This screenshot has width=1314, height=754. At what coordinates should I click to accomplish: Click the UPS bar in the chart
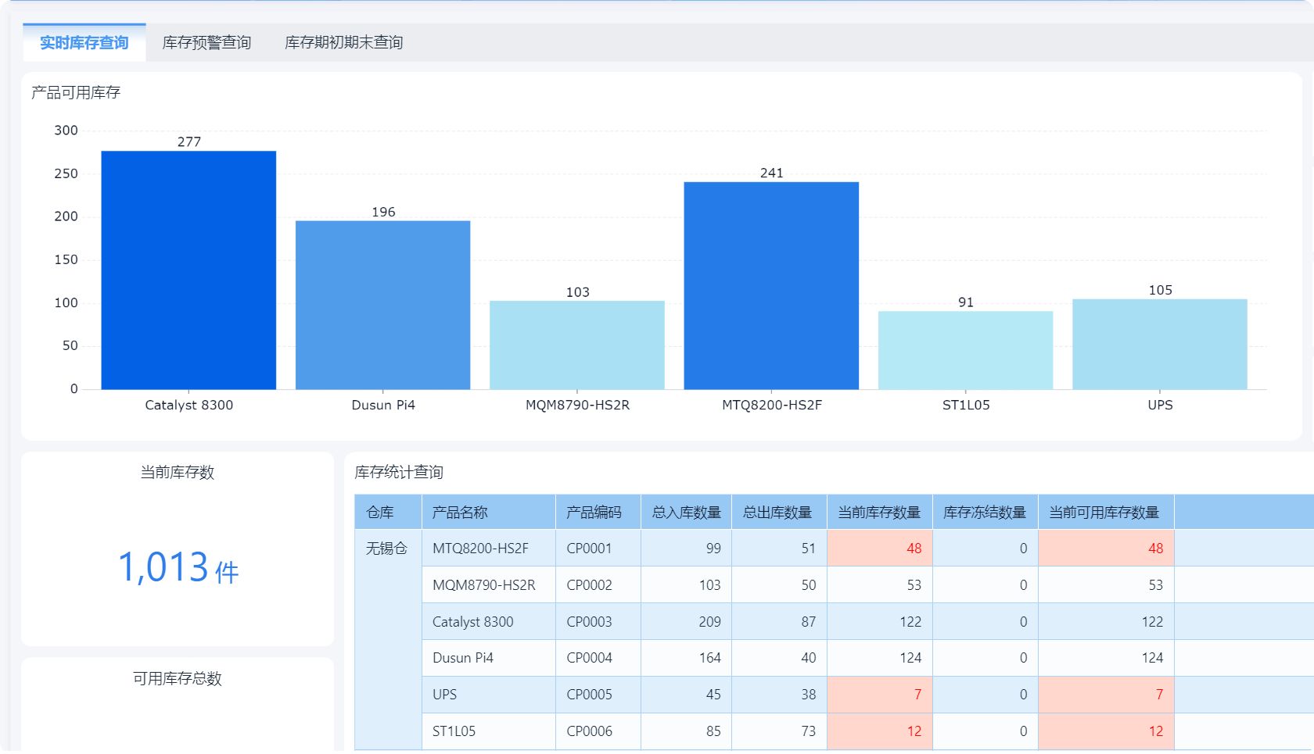pyautogui.click(x=1160, y=344)
